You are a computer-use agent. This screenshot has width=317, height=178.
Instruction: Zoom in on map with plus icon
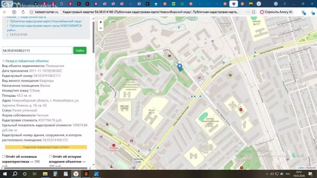pyautogui.click(x=101, y=22)
